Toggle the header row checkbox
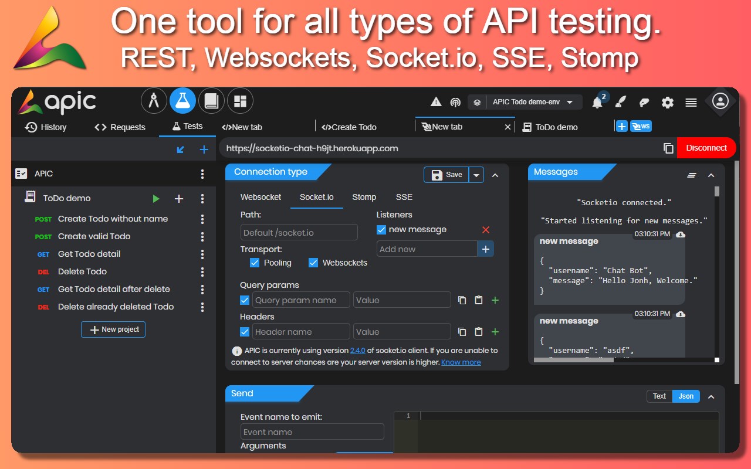This screenshot has height=469, width=751. [x=245, y=332]
